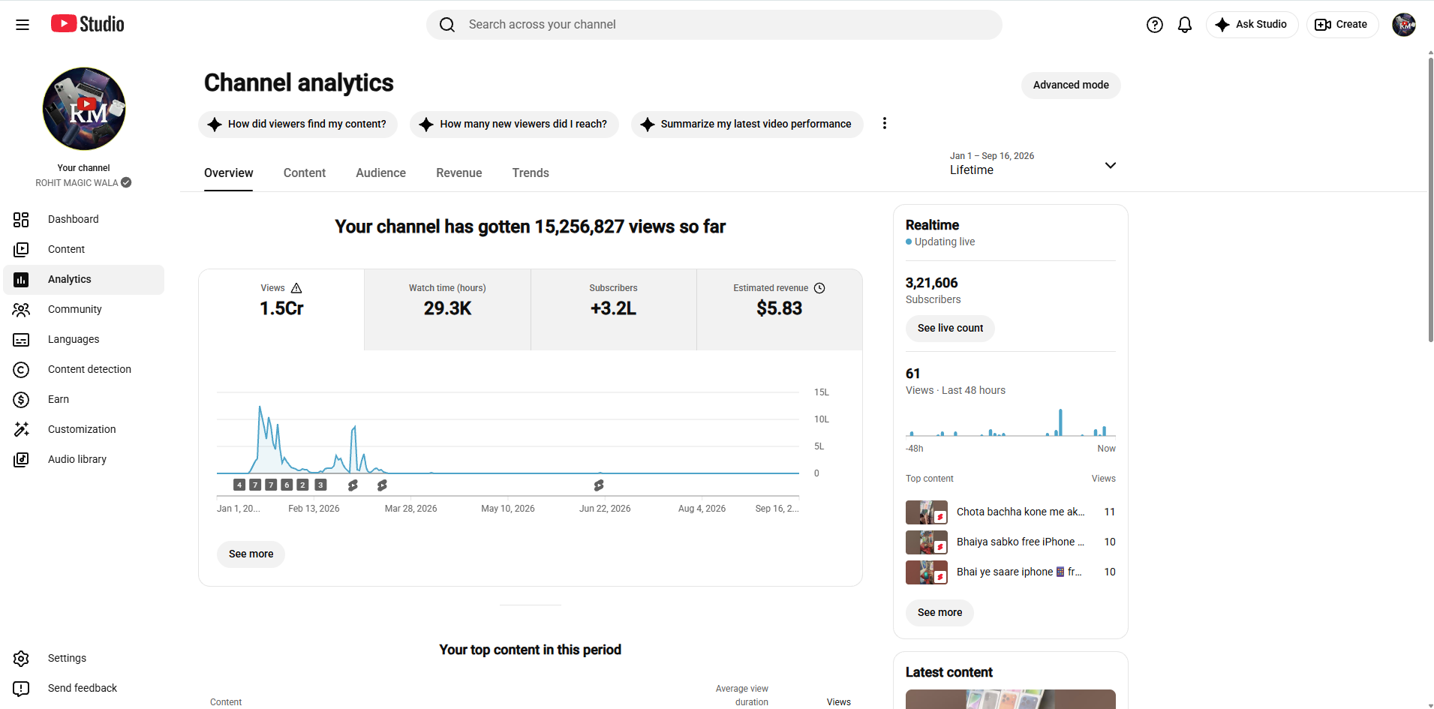
Task: Open the hamburger navigation menu
Action: coord(23,25)
